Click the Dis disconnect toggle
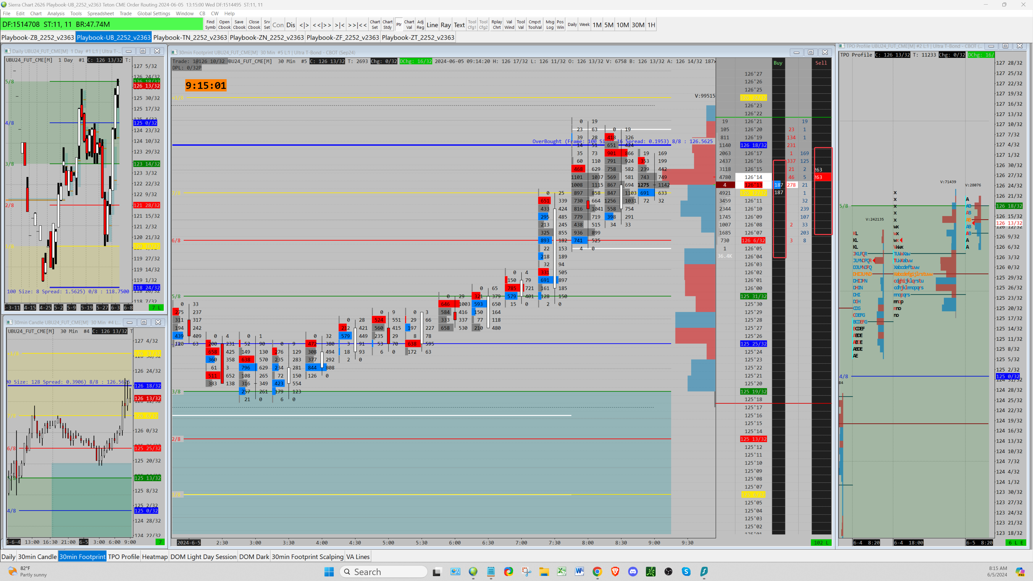 pos(291,25)
